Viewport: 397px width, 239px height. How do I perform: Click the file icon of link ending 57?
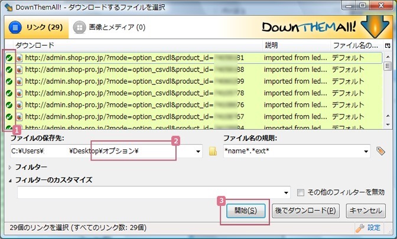coord(19,117)
